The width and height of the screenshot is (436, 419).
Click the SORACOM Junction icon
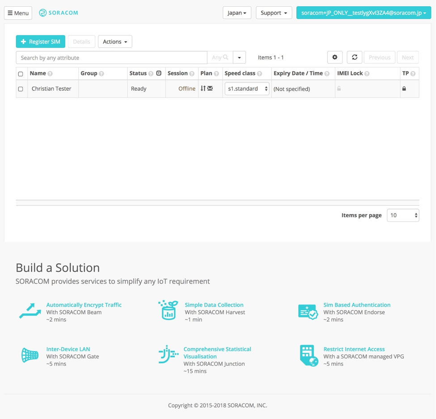point(169,354)
